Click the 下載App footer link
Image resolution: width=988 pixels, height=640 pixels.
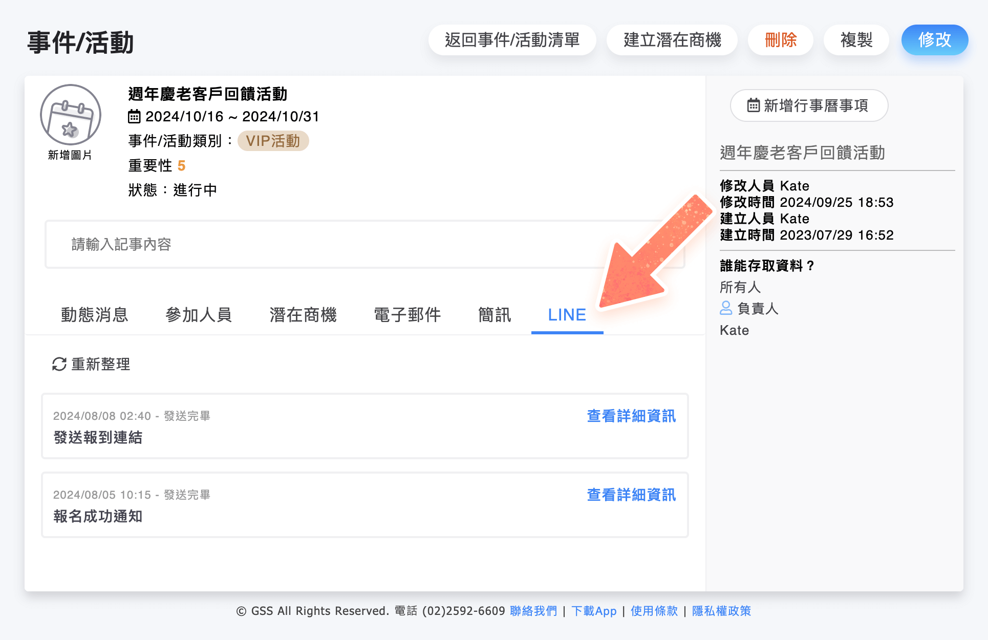point(593,611)
